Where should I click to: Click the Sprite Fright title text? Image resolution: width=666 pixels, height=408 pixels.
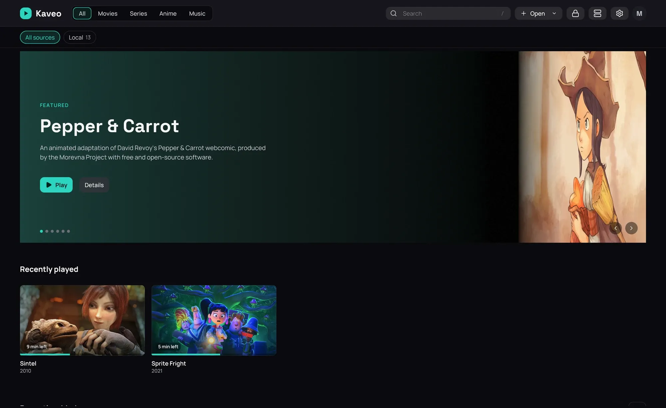(168, 363)
